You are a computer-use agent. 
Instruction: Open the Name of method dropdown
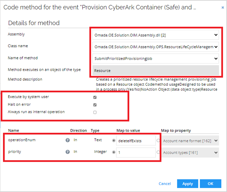(156, 58)
